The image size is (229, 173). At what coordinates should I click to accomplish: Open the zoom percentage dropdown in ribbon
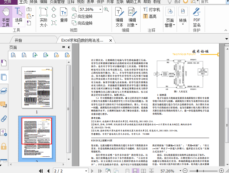point(100,10)
